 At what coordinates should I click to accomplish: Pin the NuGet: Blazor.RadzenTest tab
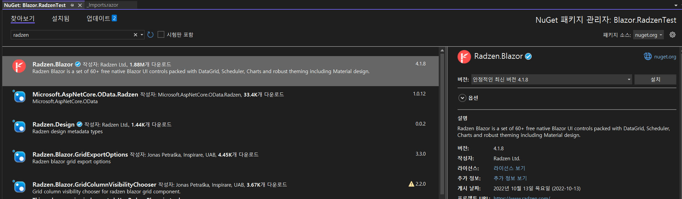(x=72, y=5)
